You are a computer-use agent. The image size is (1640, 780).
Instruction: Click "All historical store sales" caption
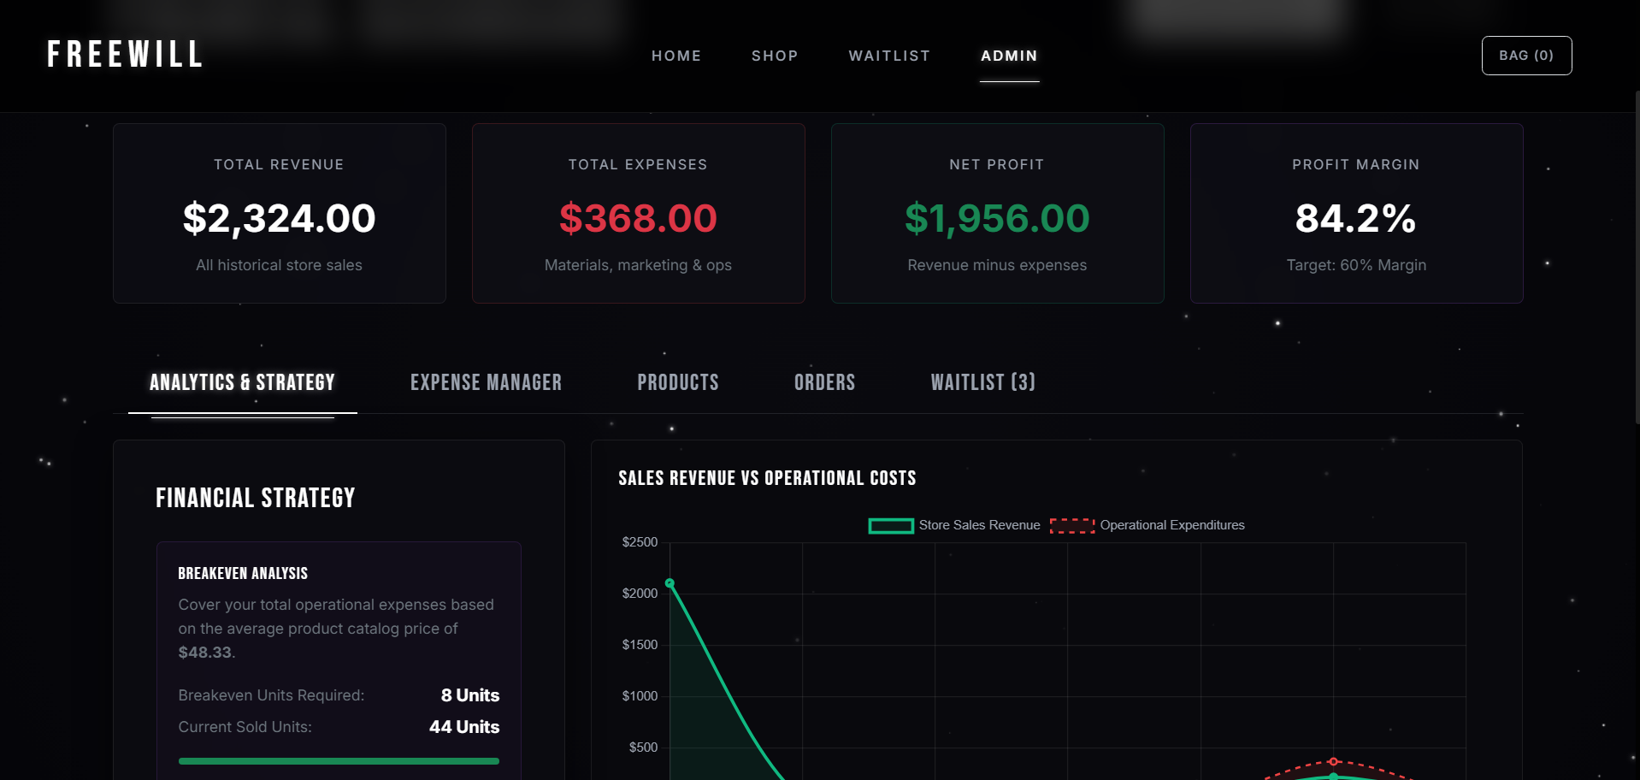[x=279, y=265]
